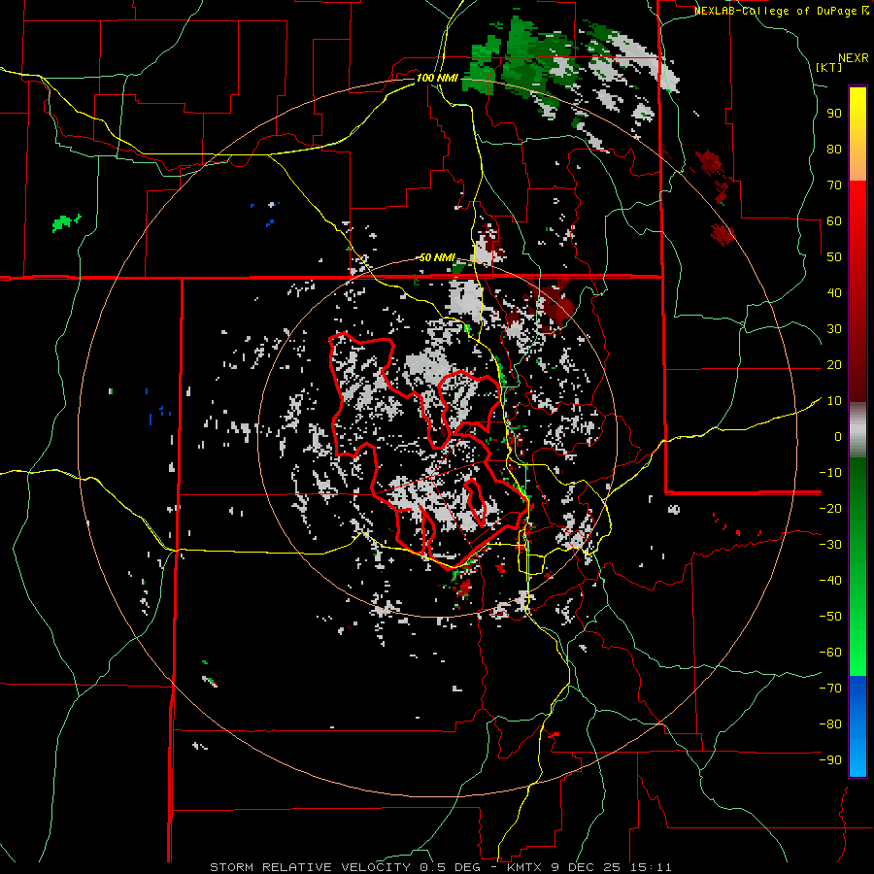Screen dimensions: 874x874
Task: Select the -50 value on velocity scale
Action: 830,617
